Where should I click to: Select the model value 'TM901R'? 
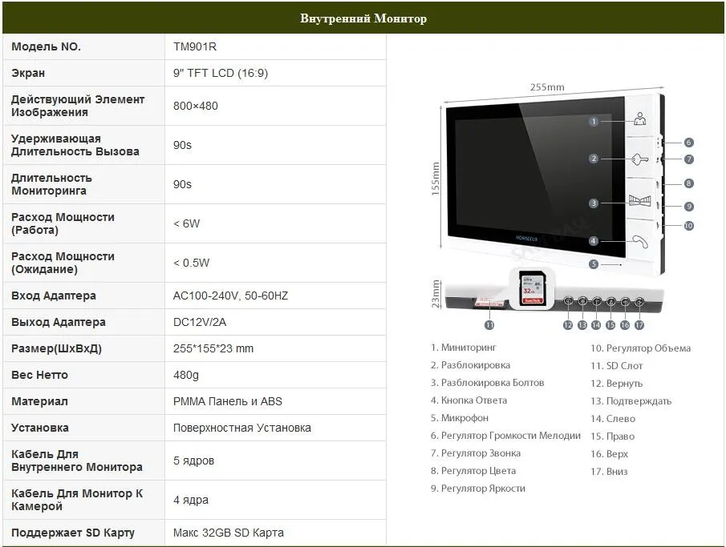[195, 46]
